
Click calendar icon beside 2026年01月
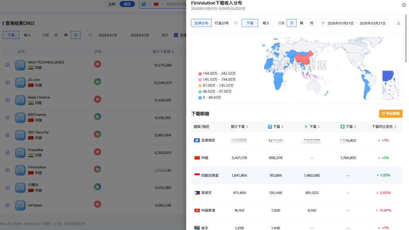click(90, 35)
